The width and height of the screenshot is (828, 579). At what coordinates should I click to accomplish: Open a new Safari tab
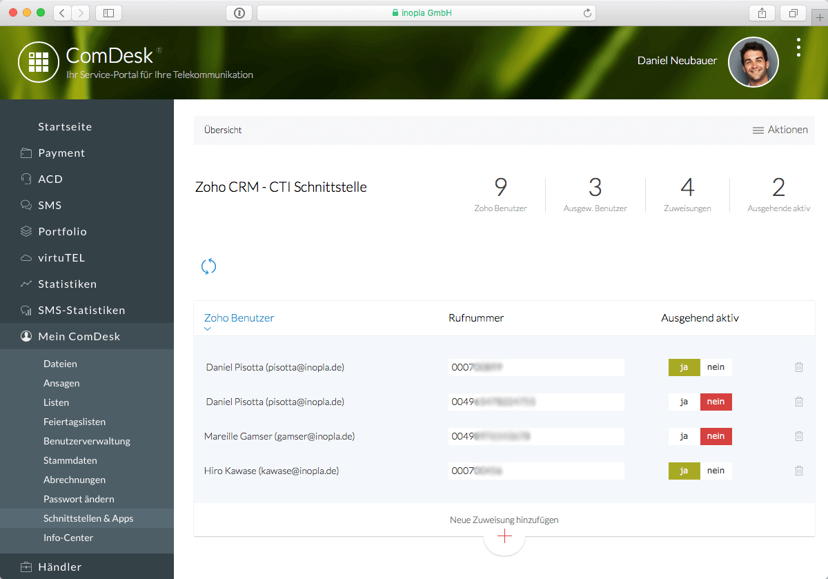click(819, 18)
